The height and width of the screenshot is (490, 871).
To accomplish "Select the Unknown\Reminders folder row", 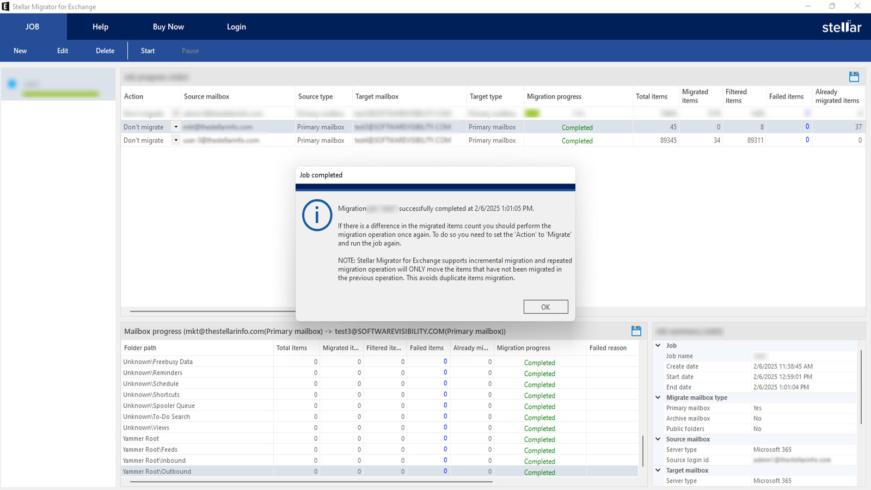I will click(379, 373).
